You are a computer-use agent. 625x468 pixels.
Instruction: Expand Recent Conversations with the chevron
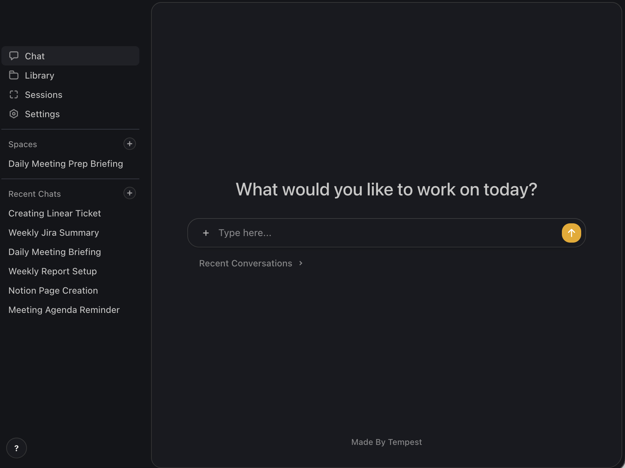tap(300, 263)
